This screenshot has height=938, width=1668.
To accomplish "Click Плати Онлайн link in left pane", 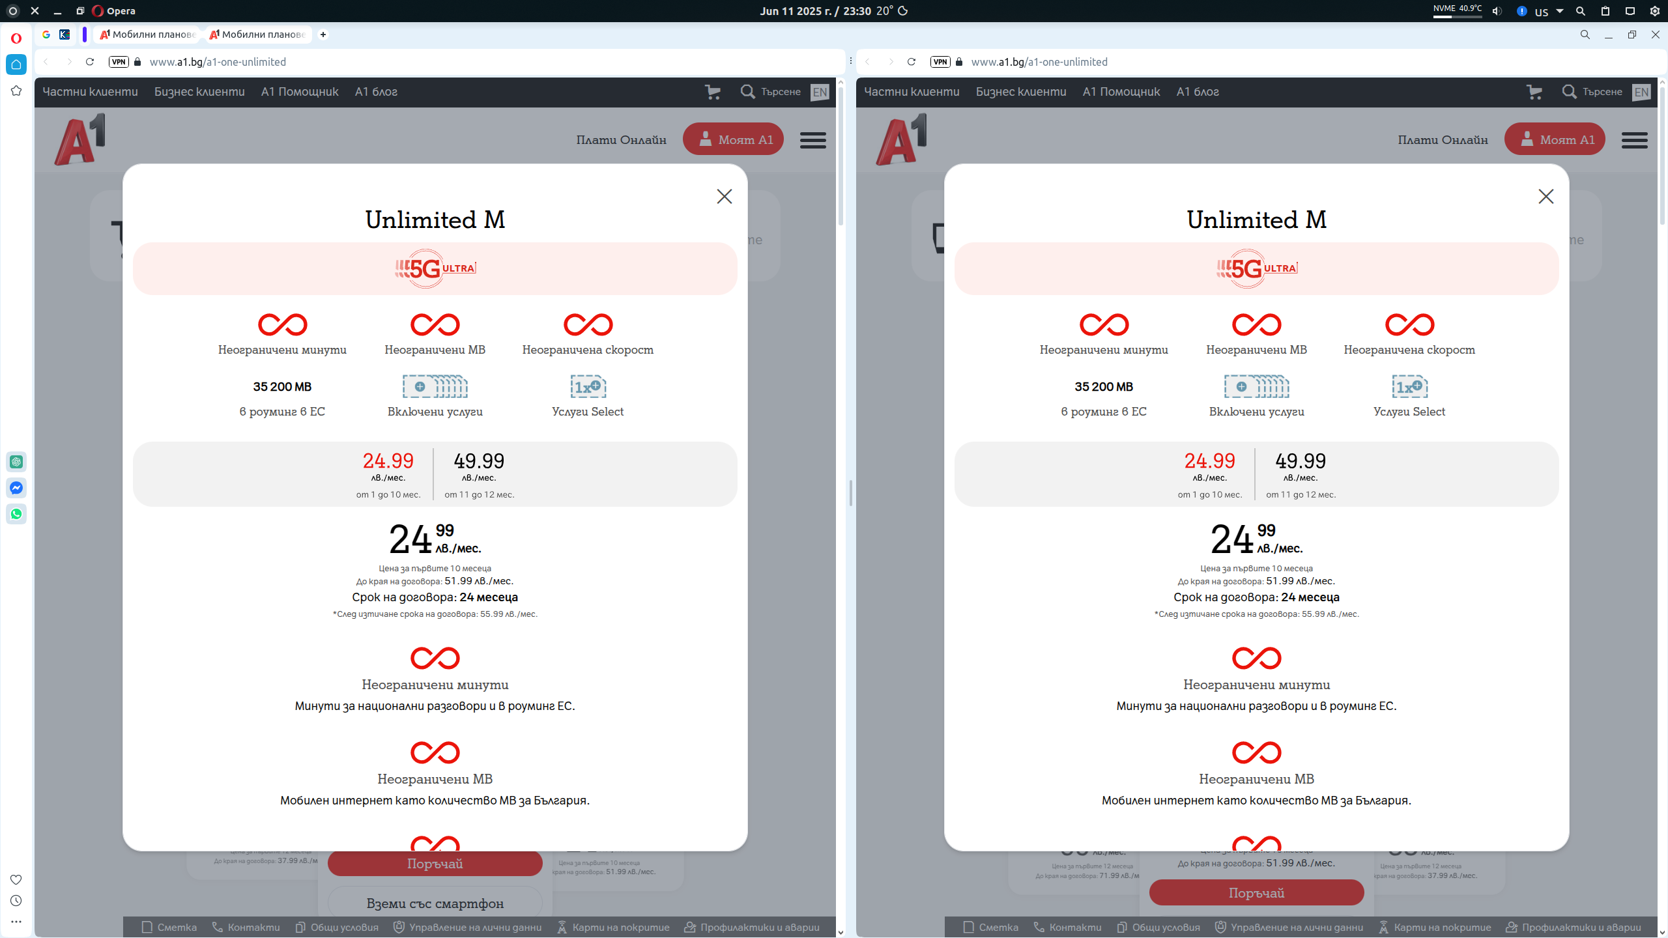I will click(621, 140).
